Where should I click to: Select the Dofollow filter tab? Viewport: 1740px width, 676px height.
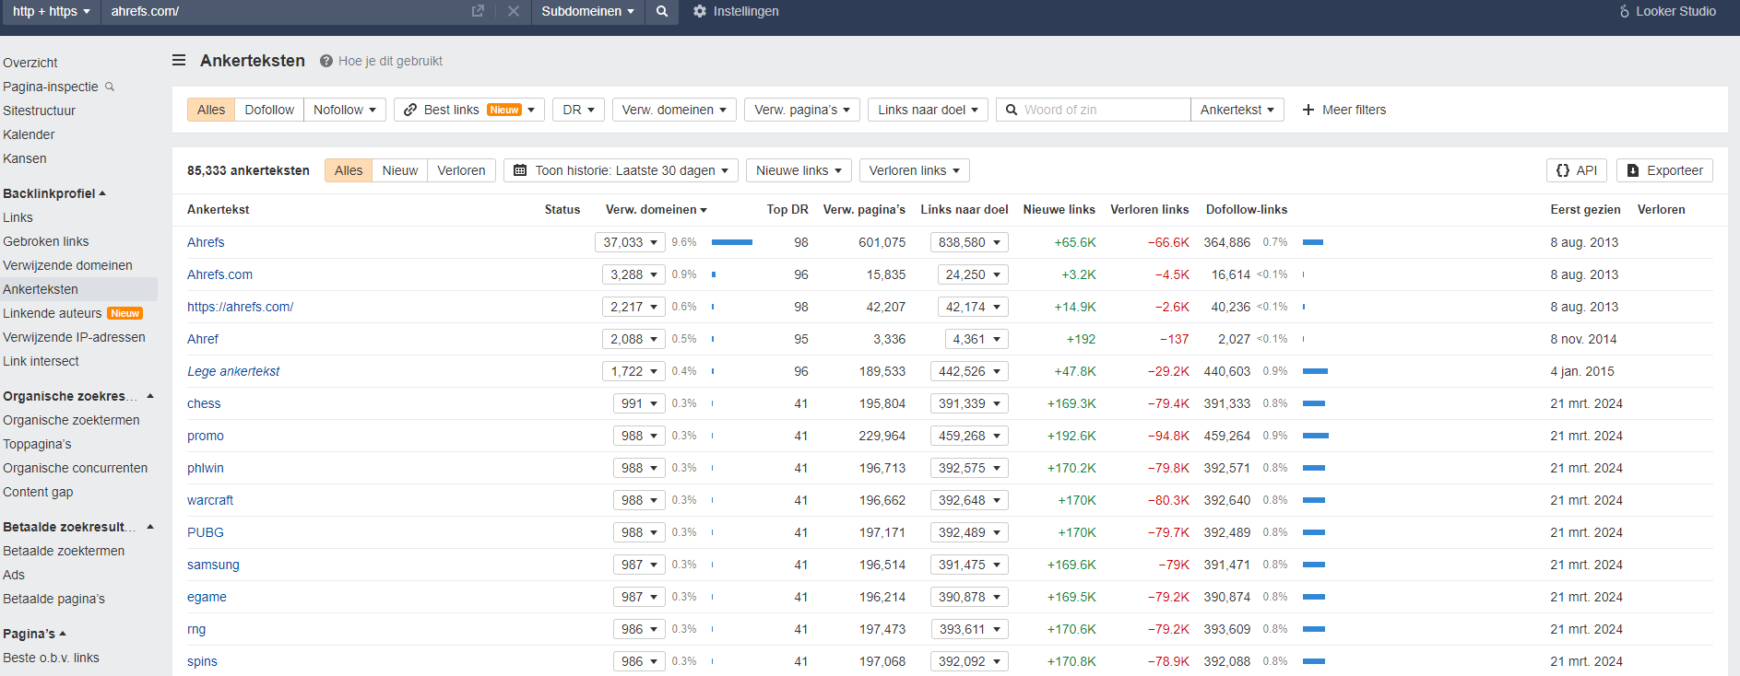(269, 110)
